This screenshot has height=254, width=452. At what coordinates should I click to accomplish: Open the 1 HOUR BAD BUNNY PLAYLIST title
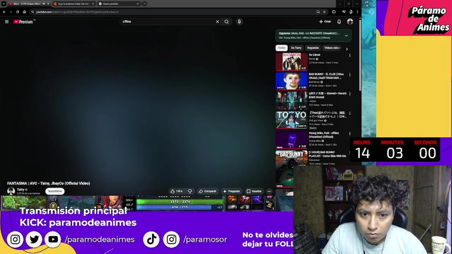327,154
